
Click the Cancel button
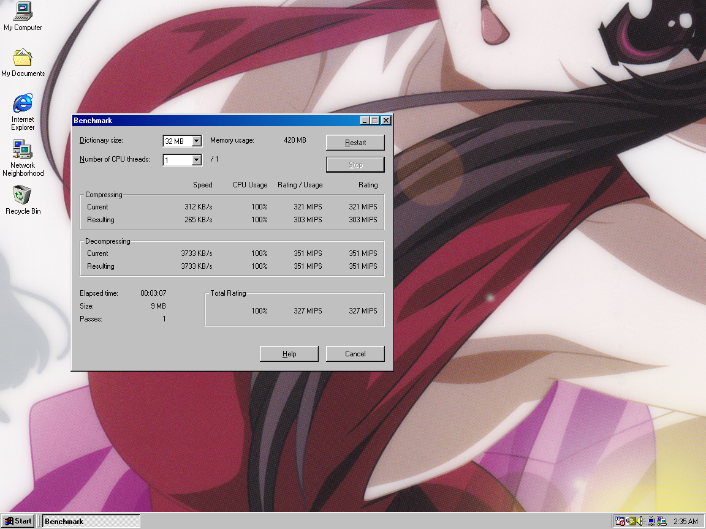(355, 354)
